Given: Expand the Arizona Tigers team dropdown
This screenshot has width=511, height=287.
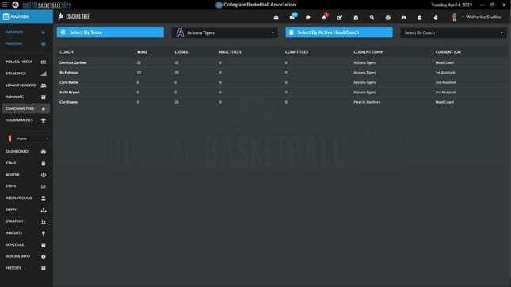Looking at the screenshot, I should click(224, 32).
